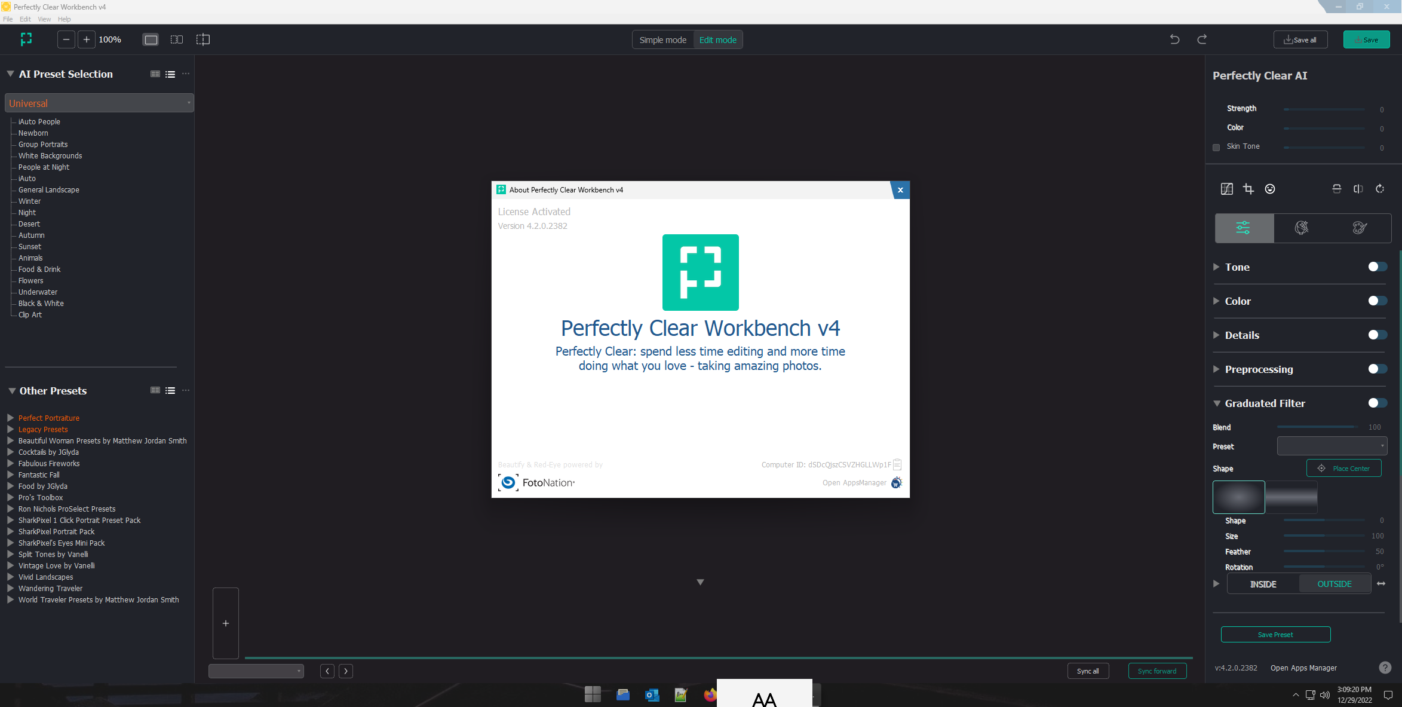Check the Skin Tone checkbox
Viewport: 1402px width, 707px height.
1216,148
